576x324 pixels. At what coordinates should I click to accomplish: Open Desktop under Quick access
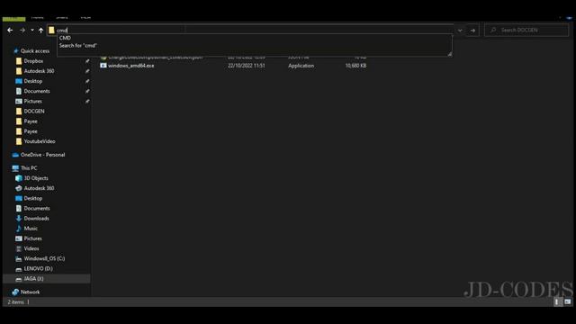click(32, 81)
